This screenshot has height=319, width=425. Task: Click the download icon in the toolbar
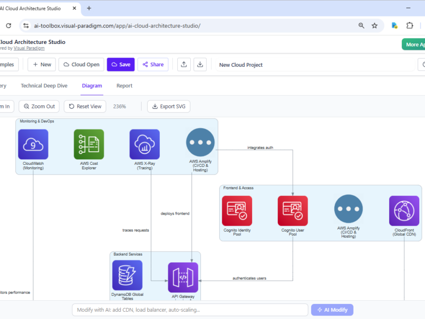tap(200, 64)
